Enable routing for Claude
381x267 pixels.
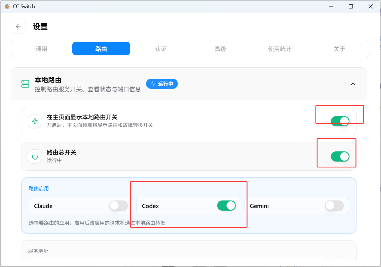pos(118,206)
